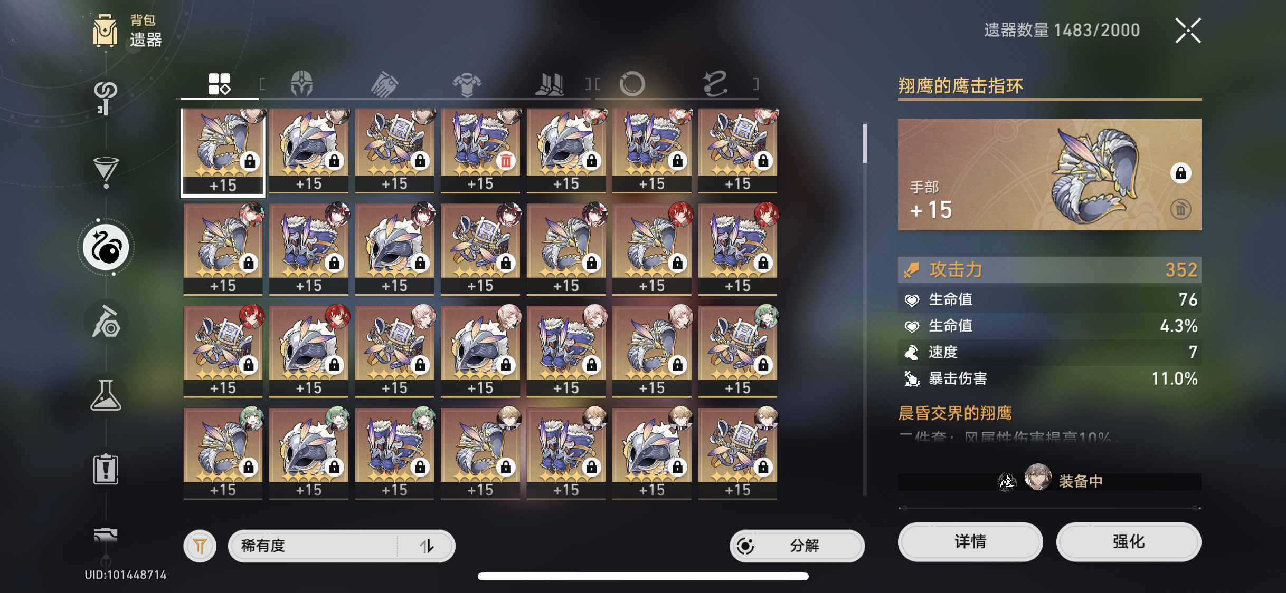Select the relic marked with trash icon

480,150
